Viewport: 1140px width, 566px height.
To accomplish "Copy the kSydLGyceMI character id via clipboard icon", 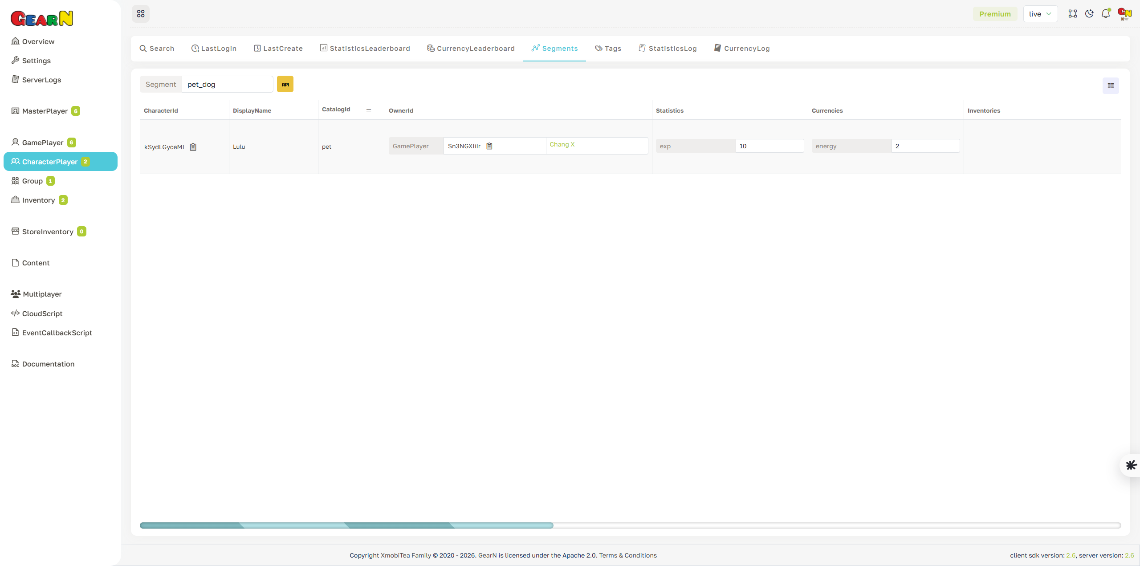I will (193, 147).
